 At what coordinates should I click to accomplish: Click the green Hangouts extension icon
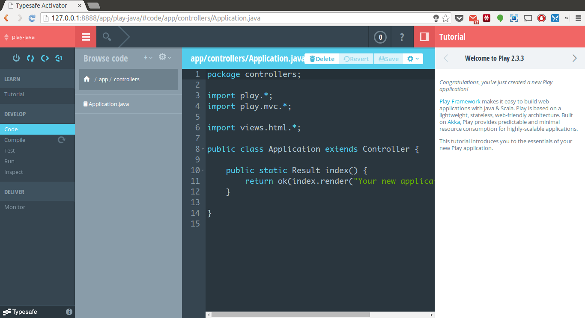point(500,18)
